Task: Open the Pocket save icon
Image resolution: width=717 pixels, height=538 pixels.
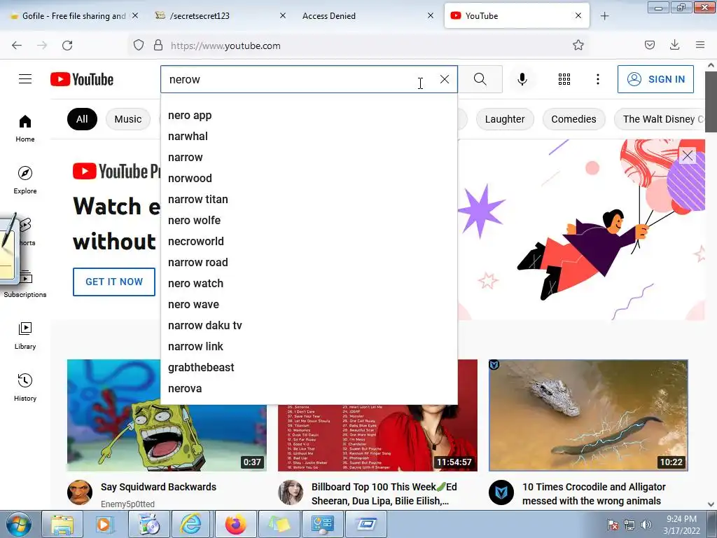Action: click(650, 45)
